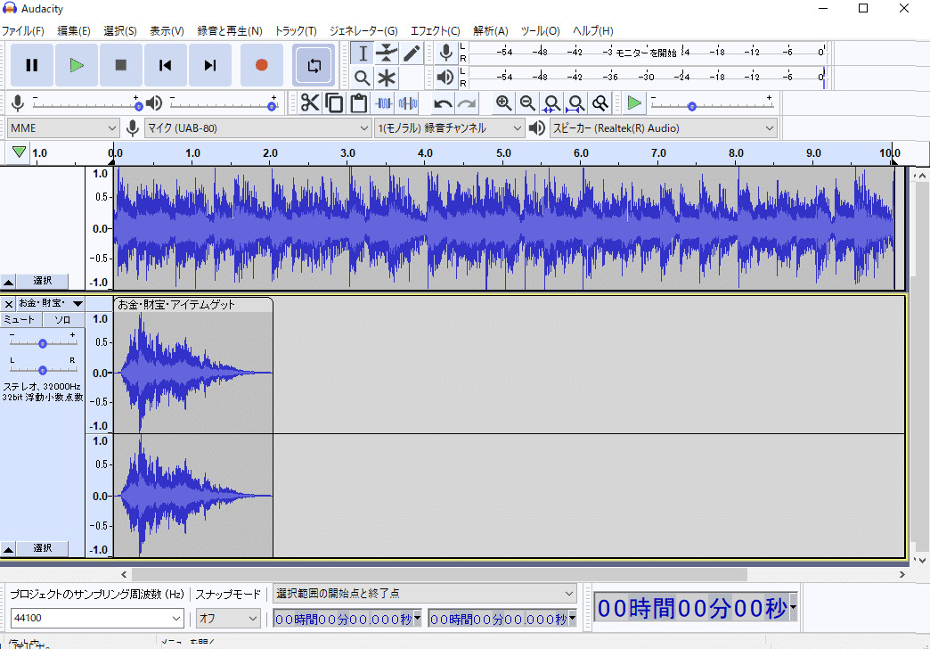Paste with the clipboard icon

(x=359, y=103)
